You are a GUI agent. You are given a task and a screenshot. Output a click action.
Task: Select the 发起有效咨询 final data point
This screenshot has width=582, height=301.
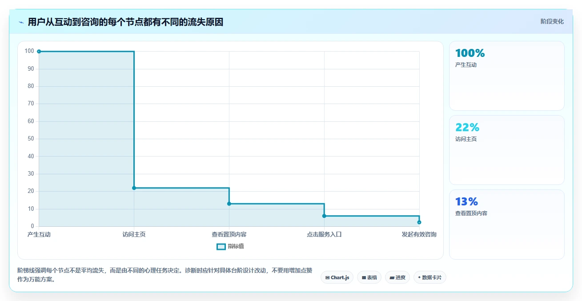419,222
